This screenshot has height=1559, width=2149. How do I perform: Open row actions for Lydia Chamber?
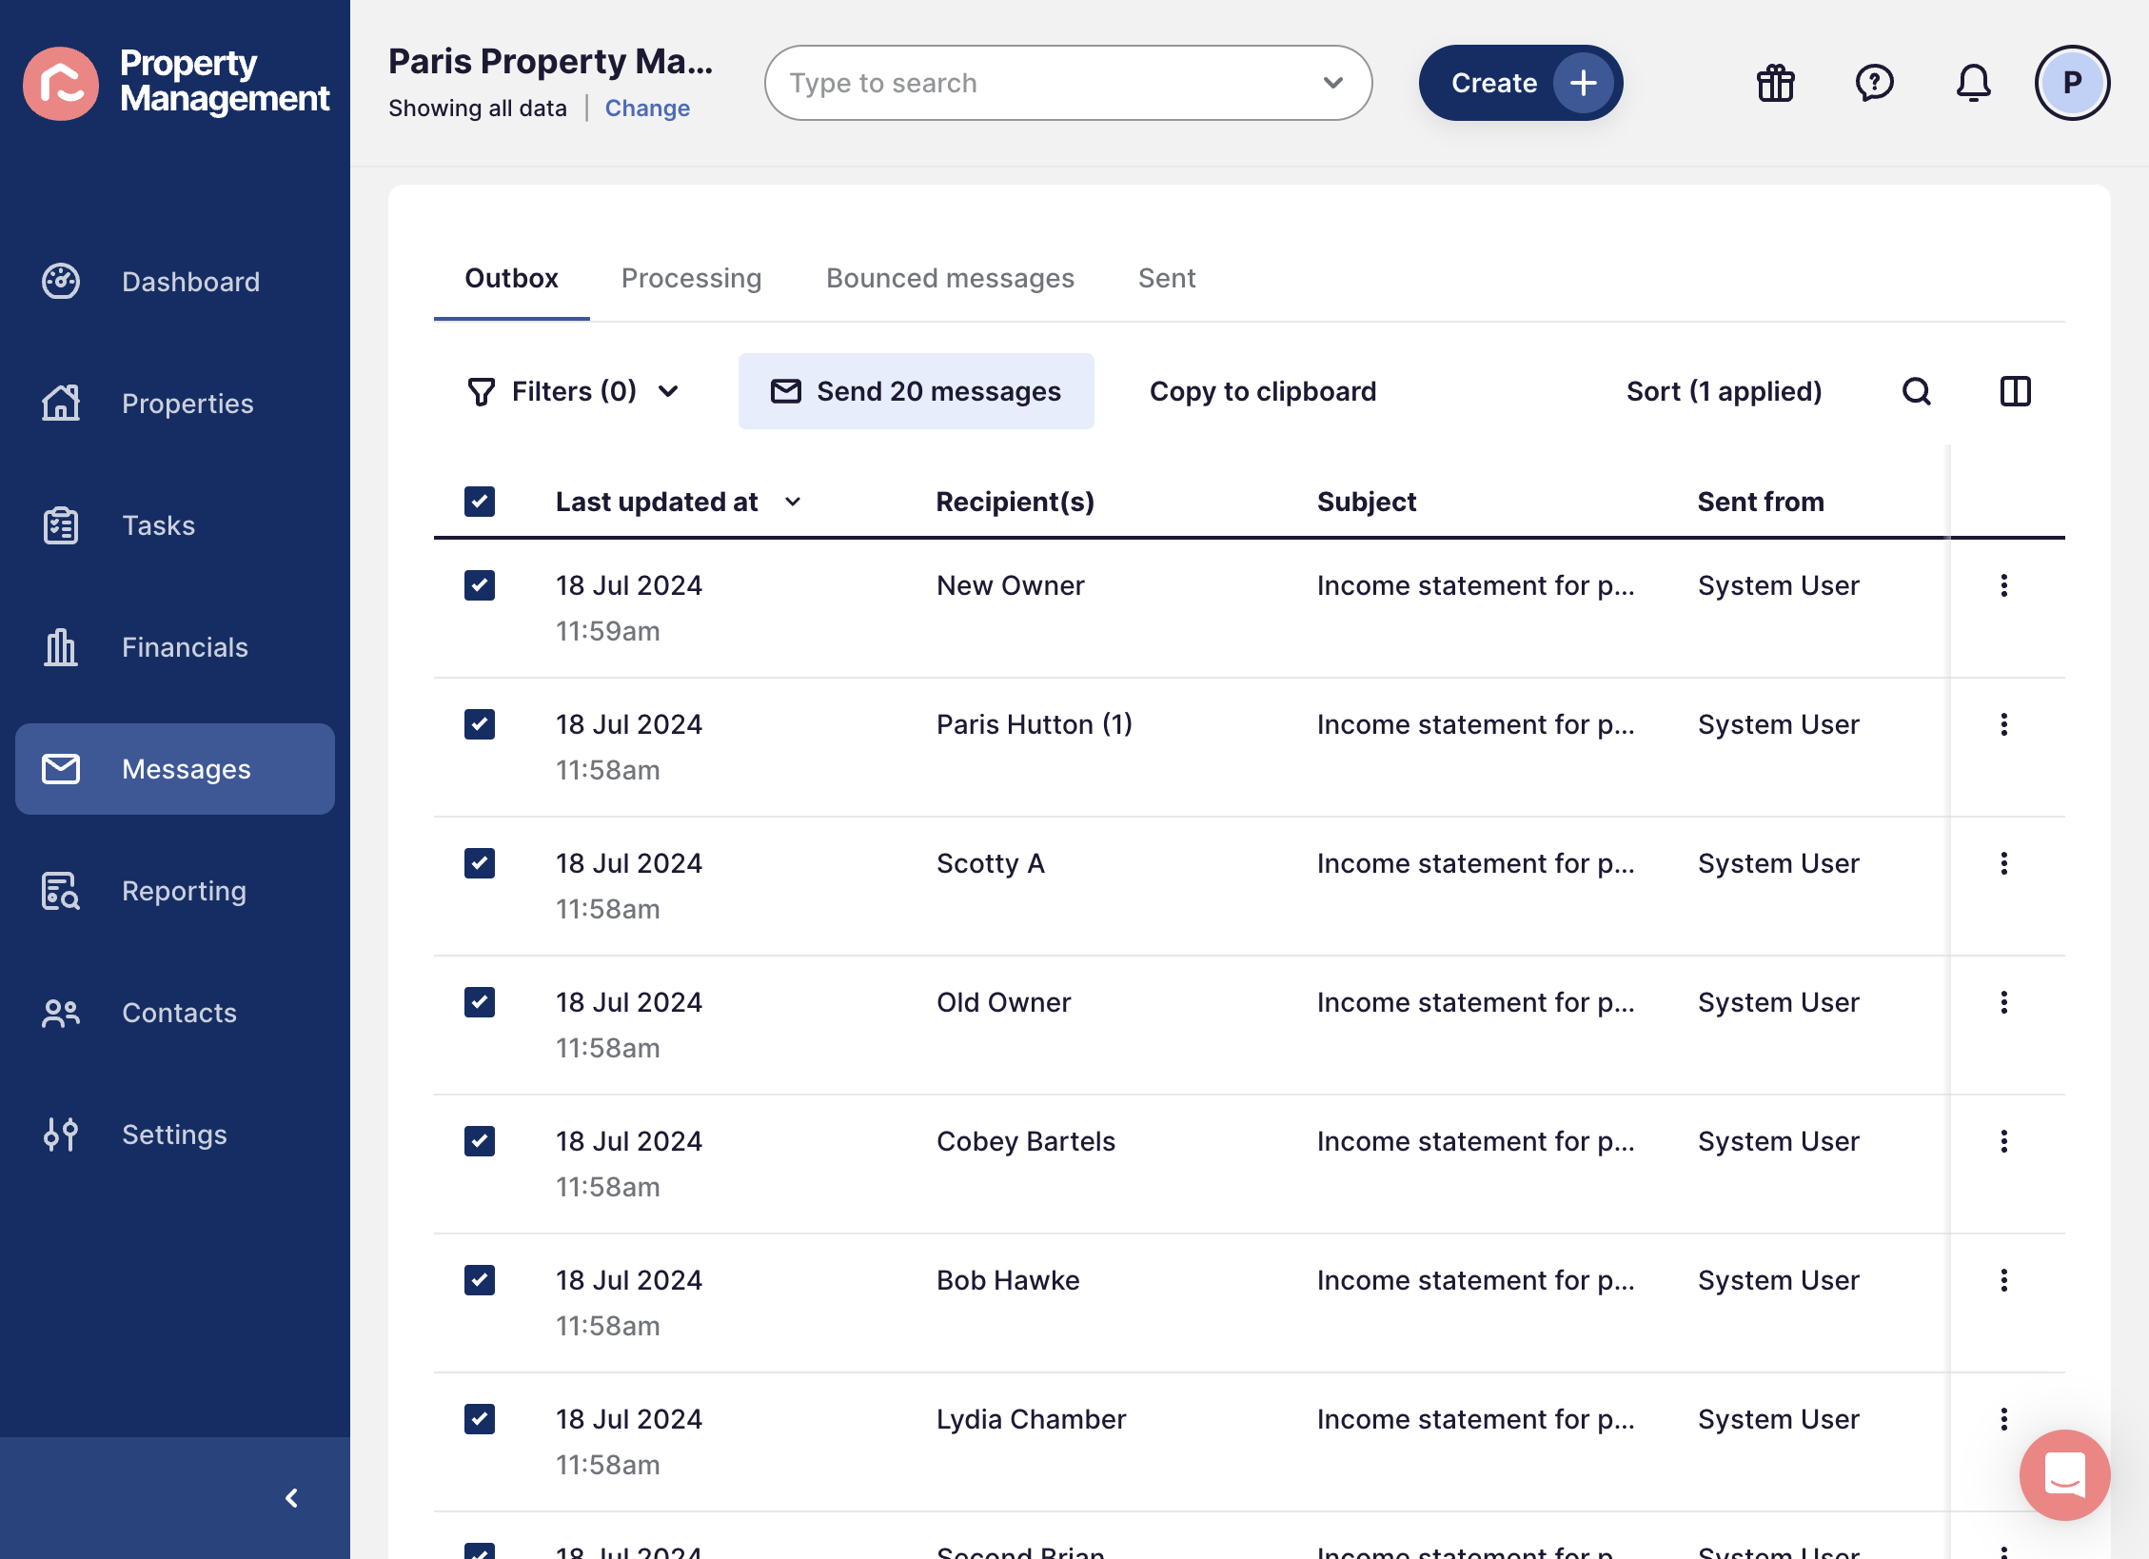pyautogui.click(x=2004, y=1419)
